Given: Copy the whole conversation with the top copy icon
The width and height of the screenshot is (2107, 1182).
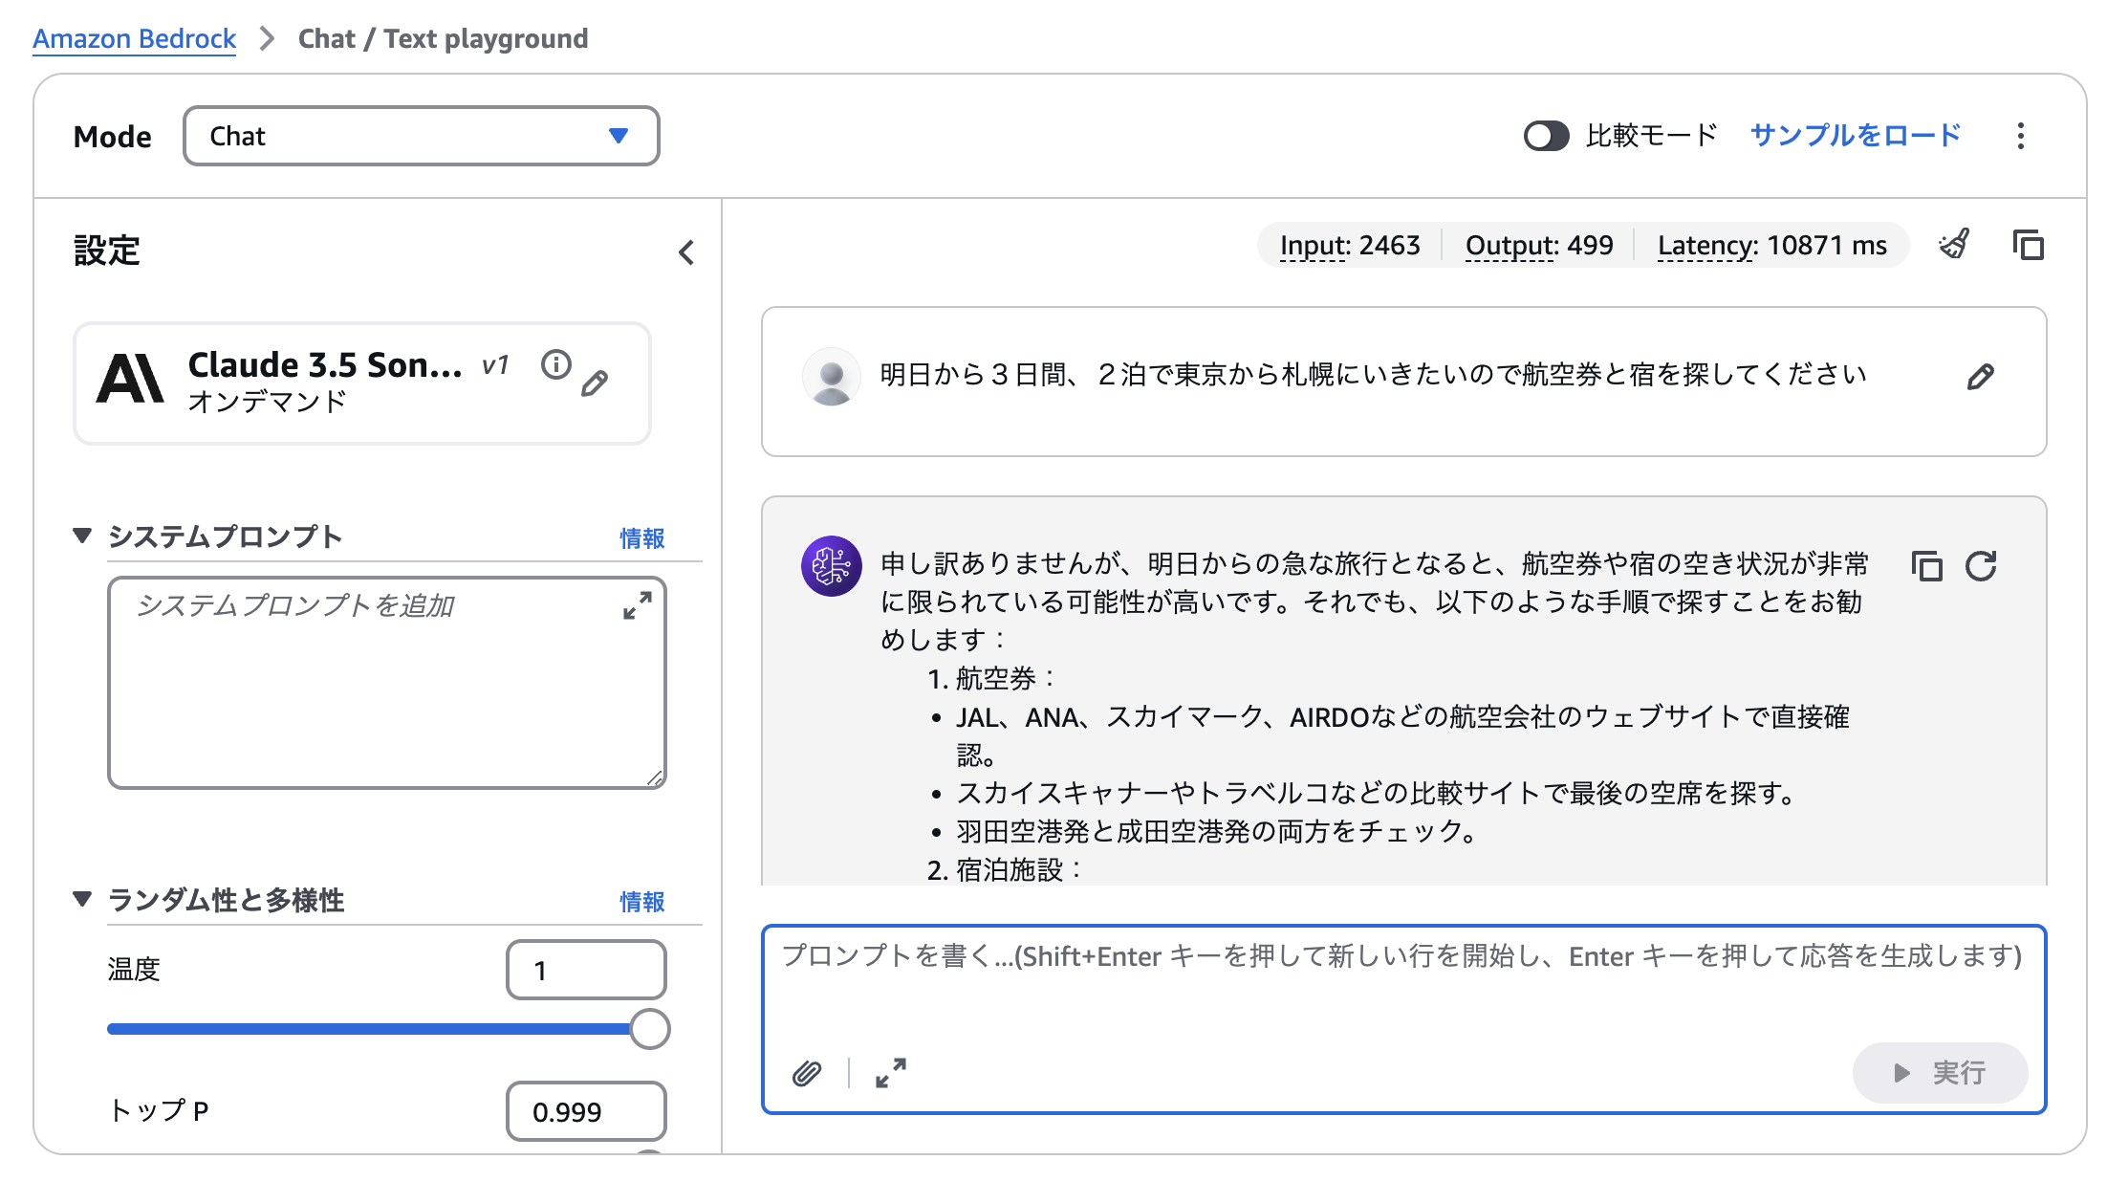Looking at the screenshot, I should point(2028,246).
